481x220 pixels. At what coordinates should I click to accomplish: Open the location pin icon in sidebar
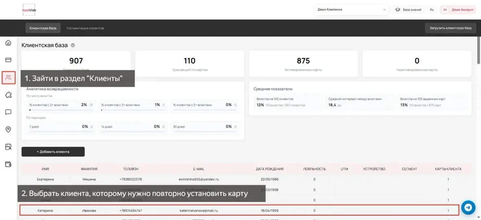[x=8, y=130]
